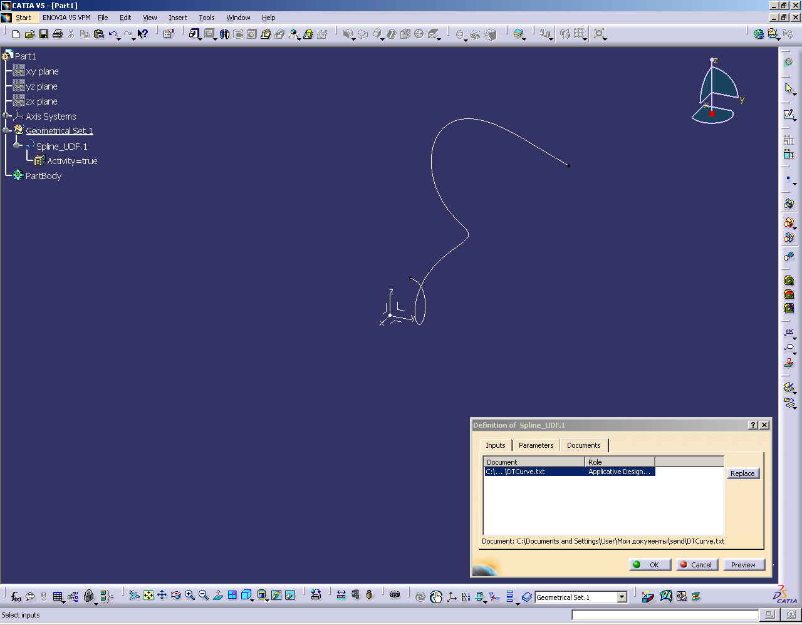
Task: Click the Update All icon
Action: click(420, 597)
